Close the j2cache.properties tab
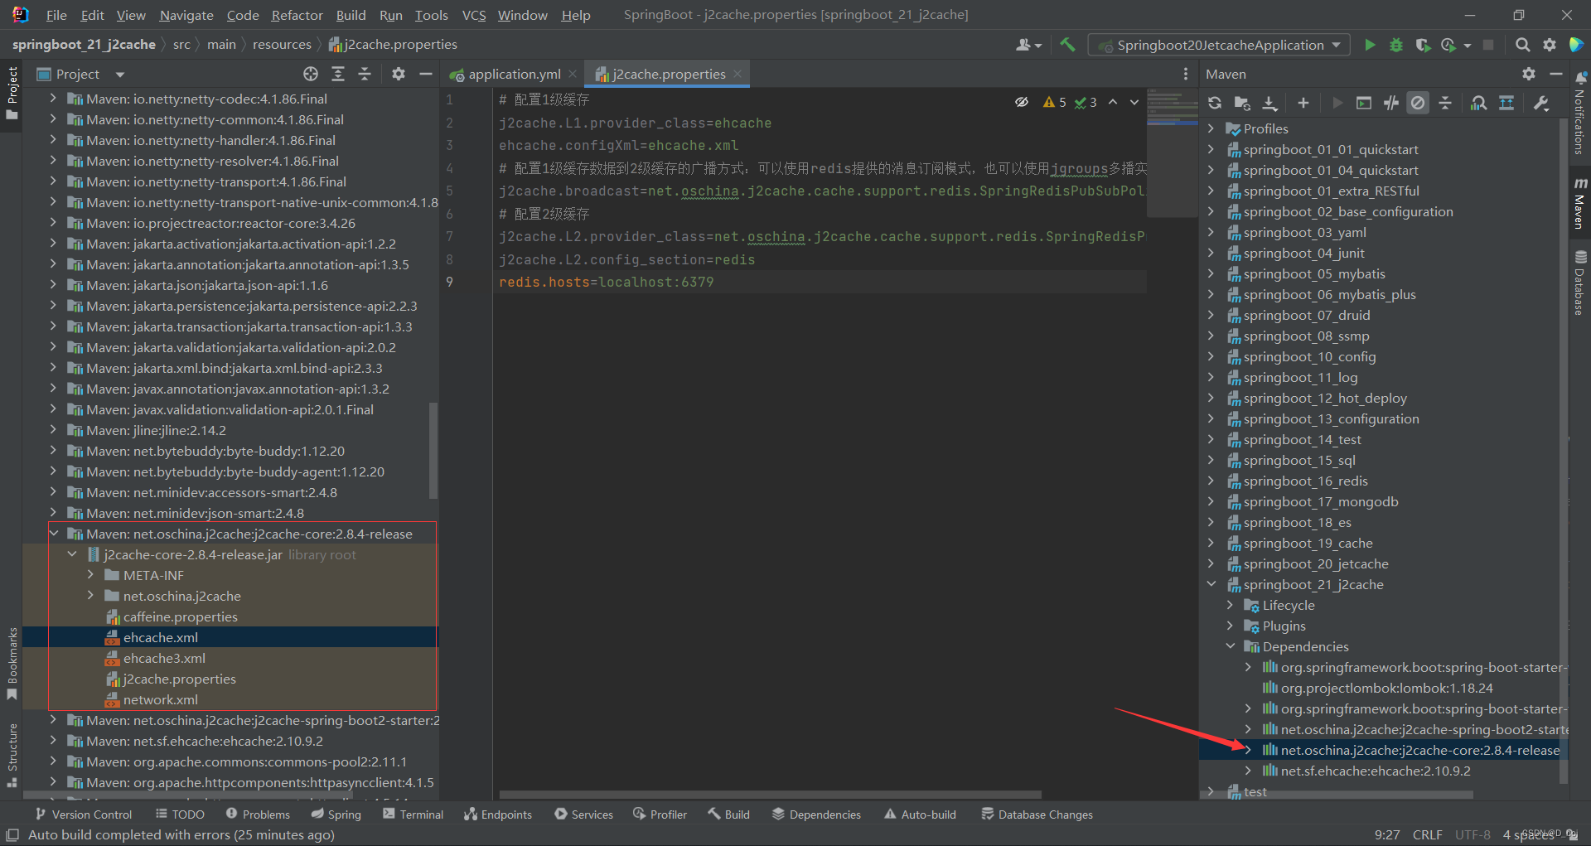 point(737,74)
